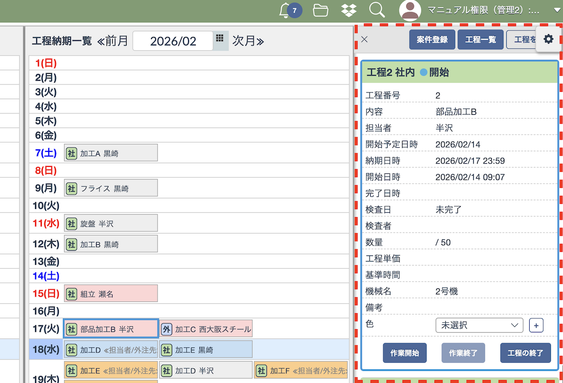Screen dimensions: 563x383
Task: Click the 案件登録 button
Action: [432, 40]
